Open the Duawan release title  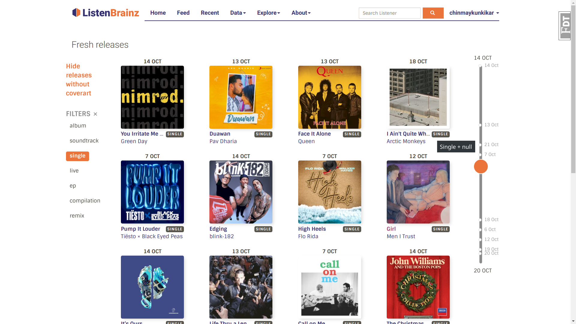[220, 134]
